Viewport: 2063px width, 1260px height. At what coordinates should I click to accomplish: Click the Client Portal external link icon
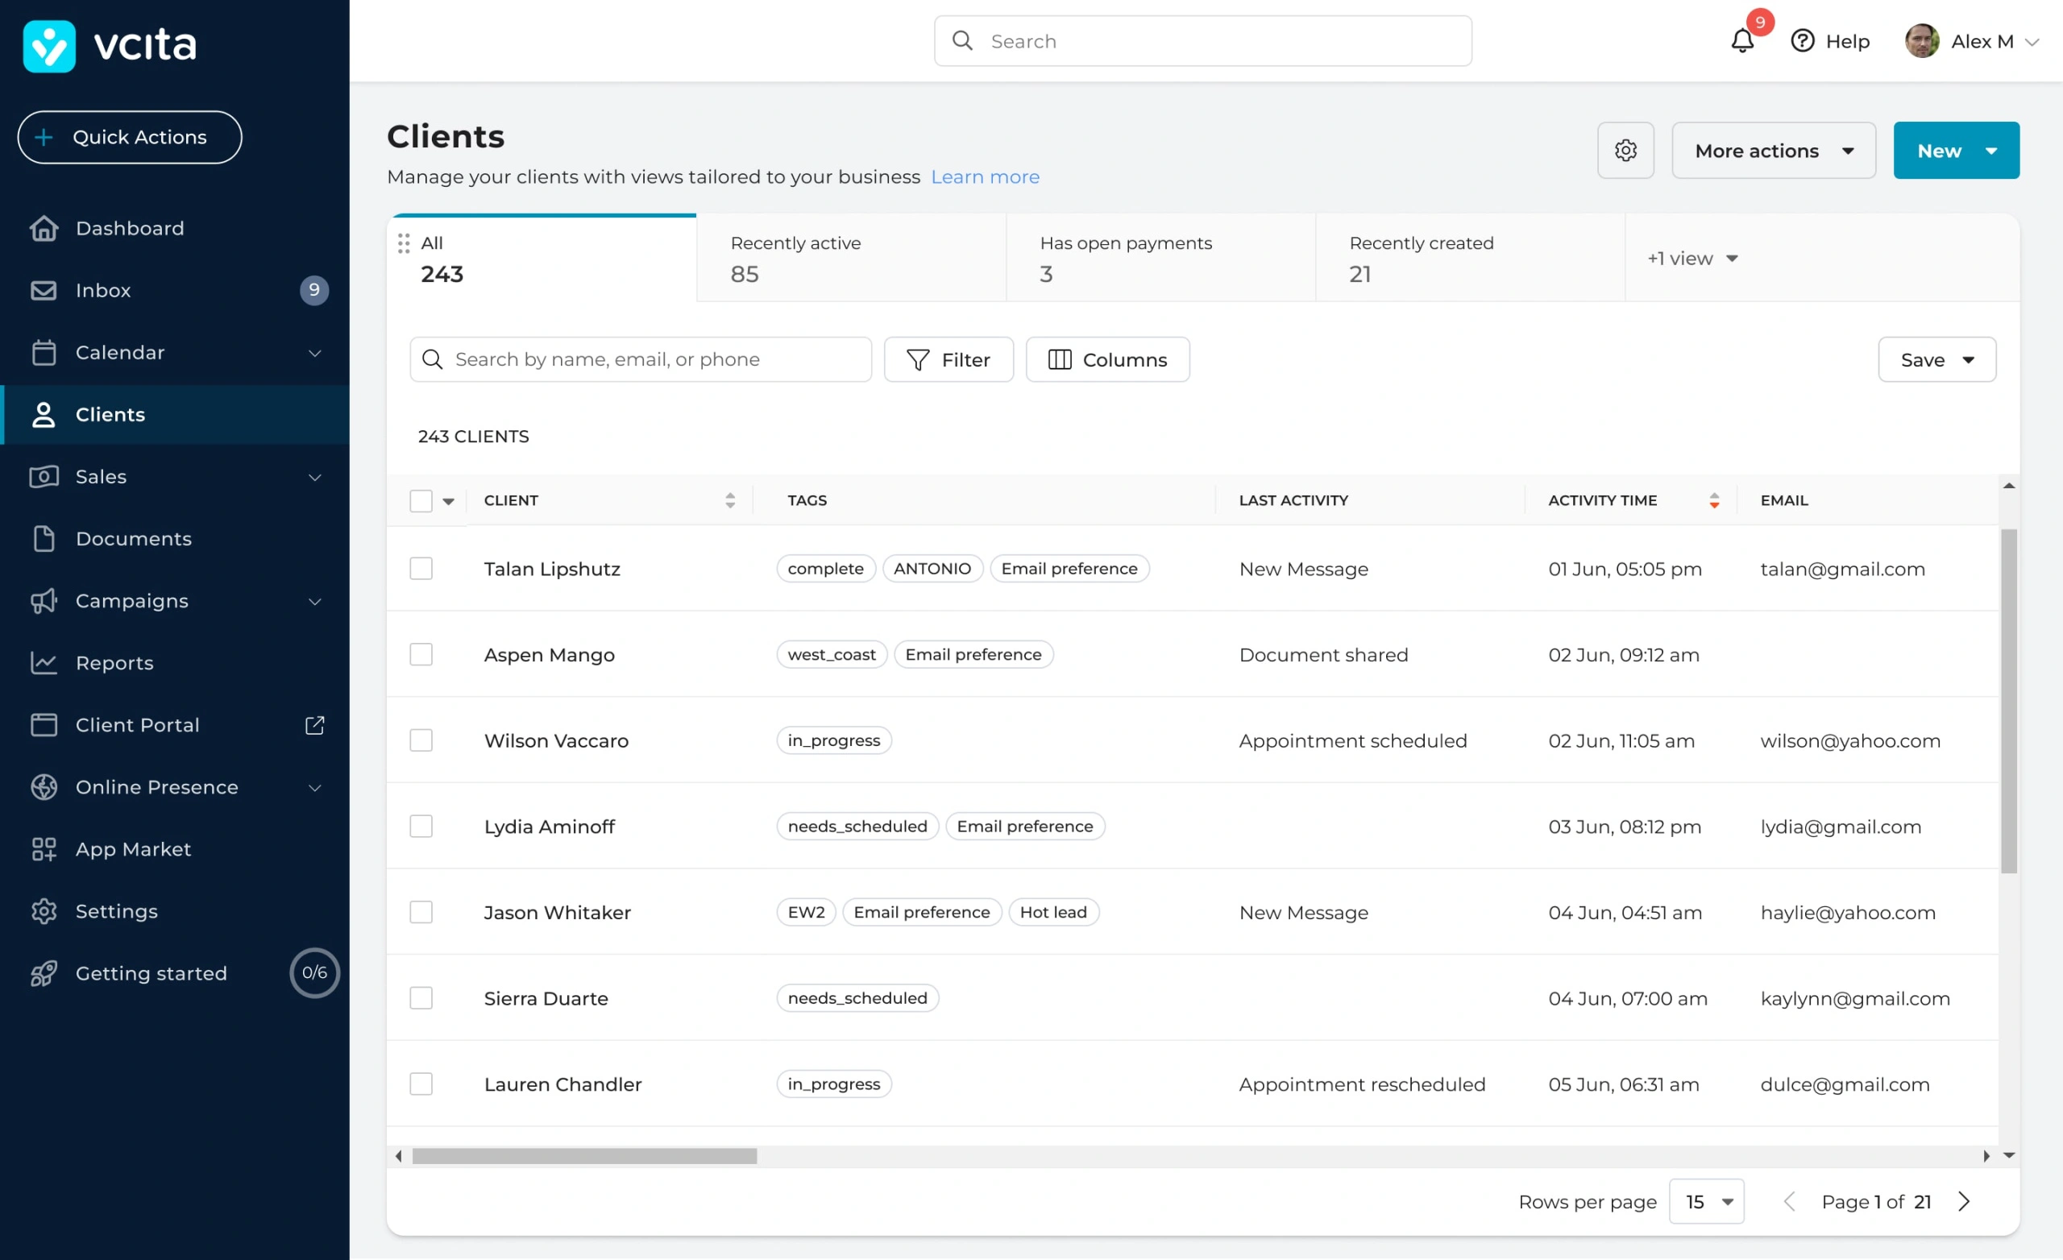point(315,725)
